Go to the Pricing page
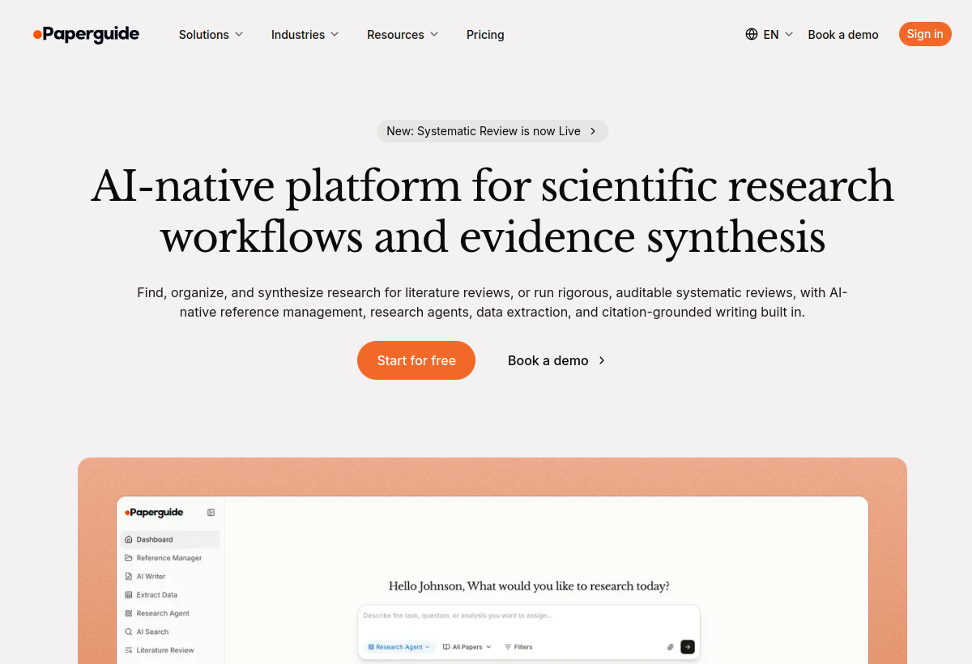This screenshot has height=664, width=972. (x=485, y=35)
